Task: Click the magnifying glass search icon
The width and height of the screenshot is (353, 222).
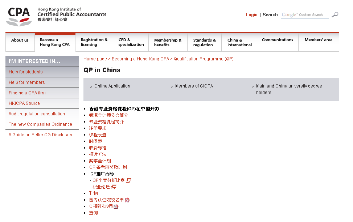Action: click(x=334, y=14)
